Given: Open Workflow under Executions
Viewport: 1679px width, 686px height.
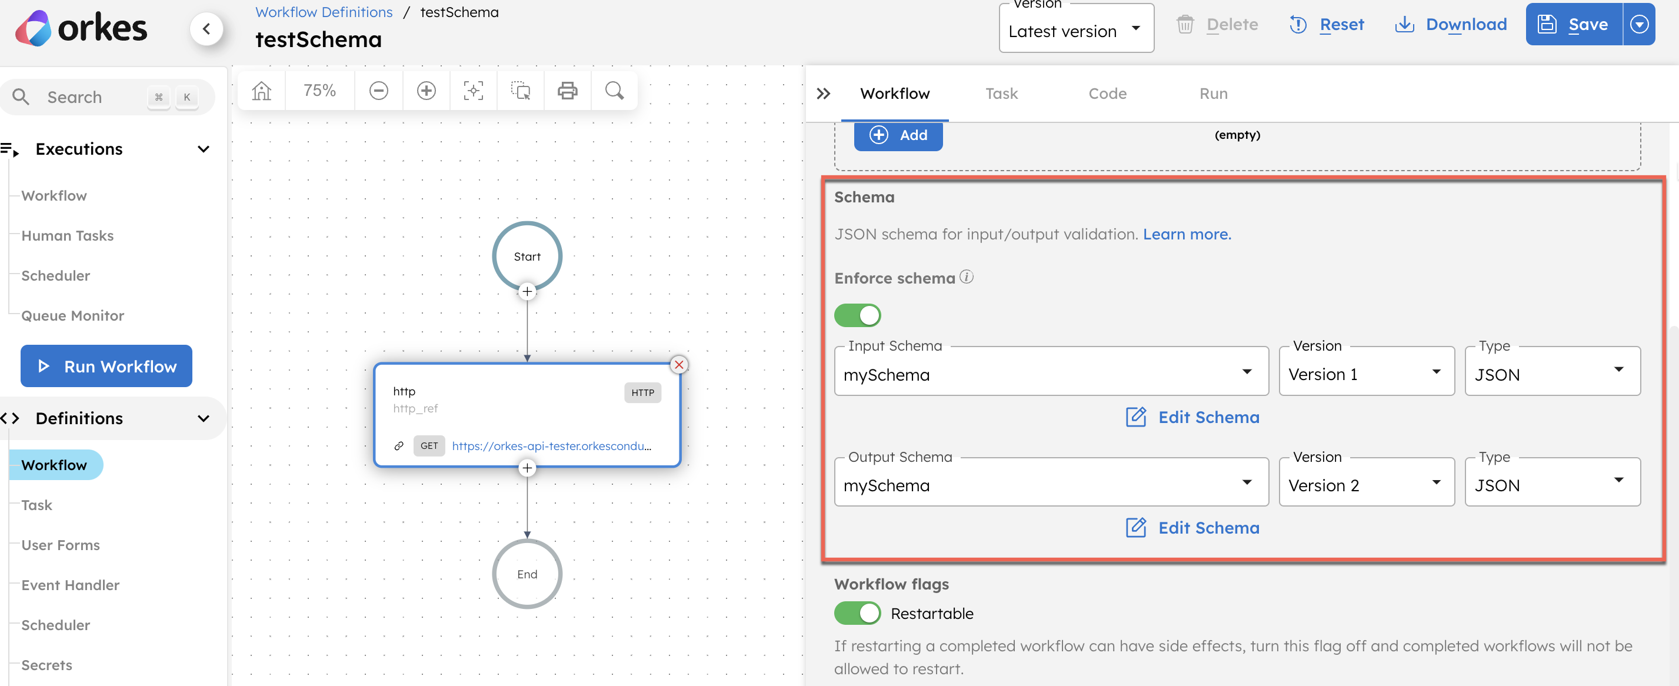Looking at the screenshot, I should [54, 196].
